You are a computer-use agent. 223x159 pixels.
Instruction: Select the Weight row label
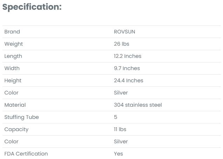point(14,44)
